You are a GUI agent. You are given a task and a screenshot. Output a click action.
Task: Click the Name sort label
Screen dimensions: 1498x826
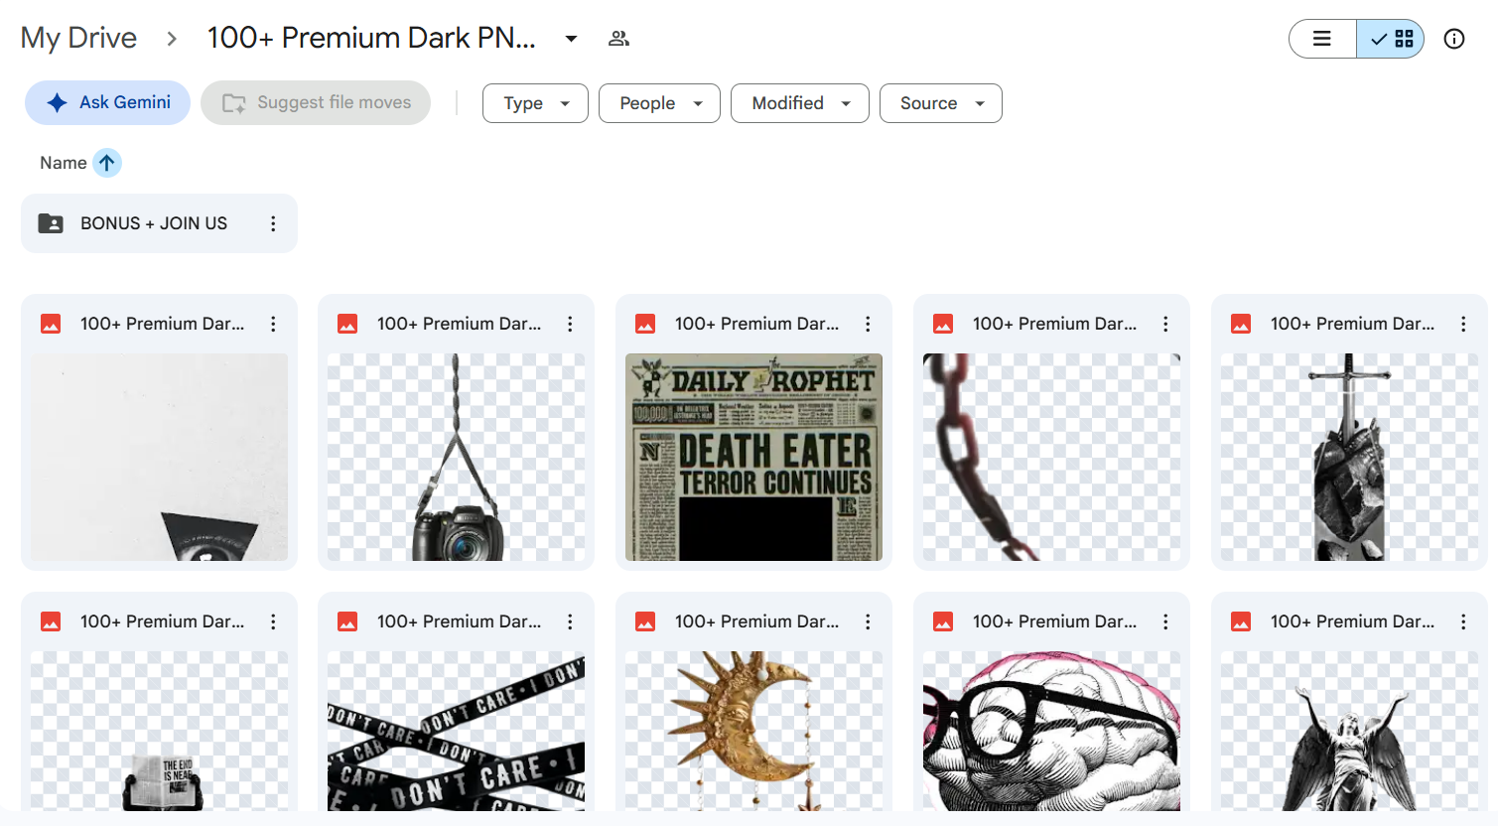coord(63,163)
